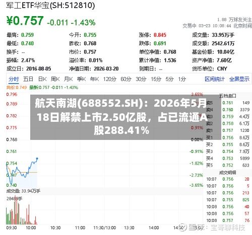Viewport: 252px width, 235px height.
Task: Click the 买4 order row at 0.753
Action: click(x=228, y=159)
